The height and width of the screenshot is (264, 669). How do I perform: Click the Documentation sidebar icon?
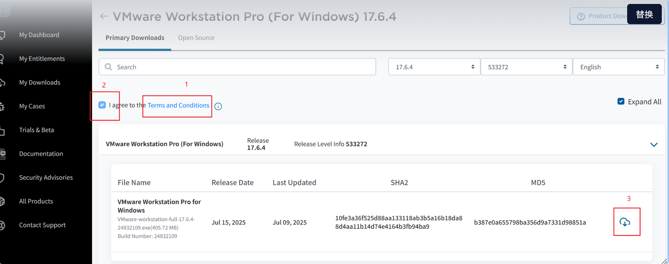pyautogui.click(x=2, y=154)
